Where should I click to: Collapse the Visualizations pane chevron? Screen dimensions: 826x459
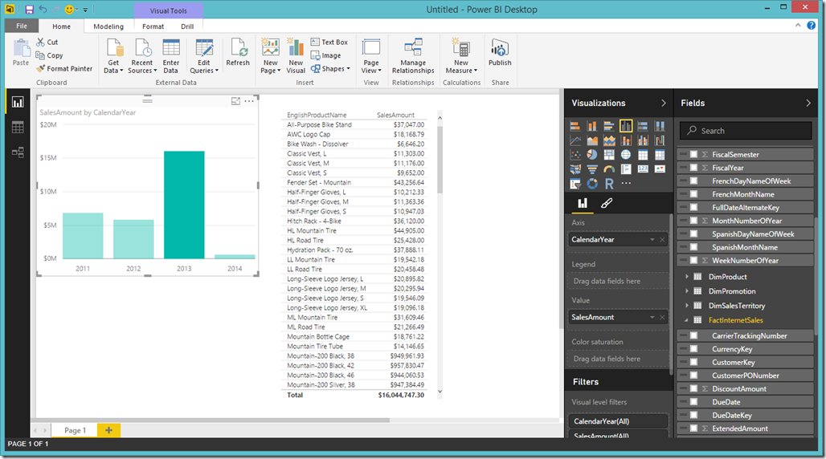tap(663, 104)
